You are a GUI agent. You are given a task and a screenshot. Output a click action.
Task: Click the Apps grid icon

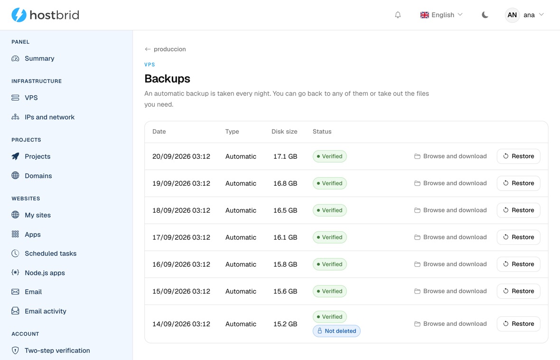[15, 234]
